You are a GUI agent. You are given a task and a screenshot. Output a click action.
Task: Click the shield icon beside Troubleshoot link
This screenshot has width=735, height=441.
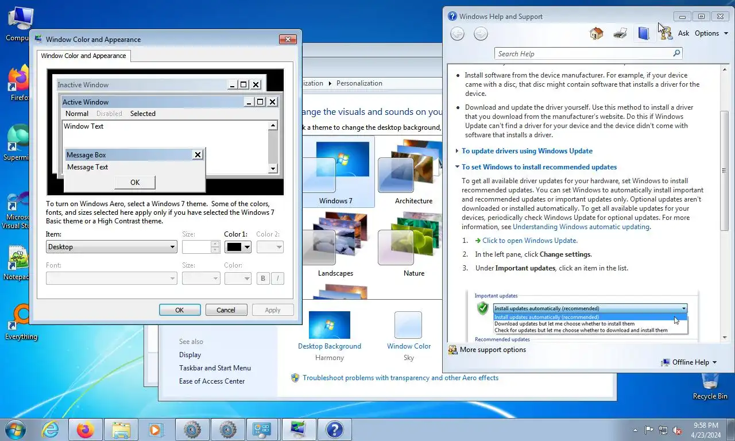(x=295, y=378)
